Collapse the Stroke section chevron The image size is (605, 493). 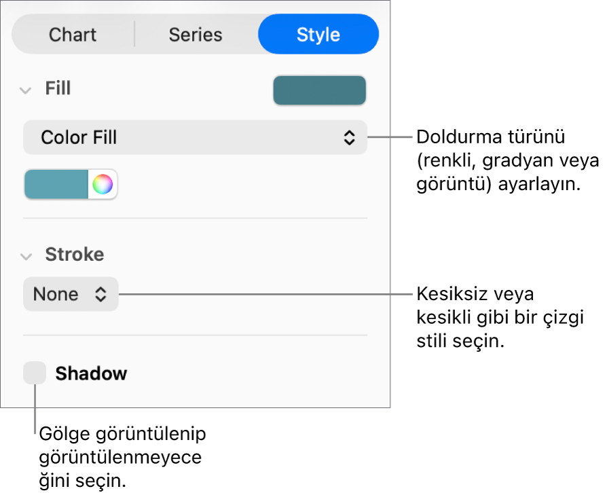(26, 256)
